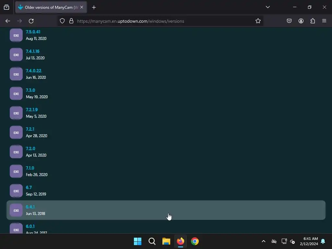Open the extensions puzzle icon
332x249 pixels.
pos(313,21)
